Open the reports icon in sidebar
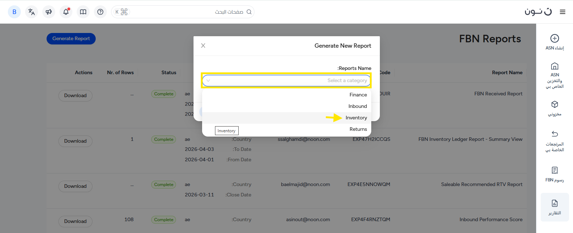Viewport: 573px width, 233px height. tap(554, 204)
